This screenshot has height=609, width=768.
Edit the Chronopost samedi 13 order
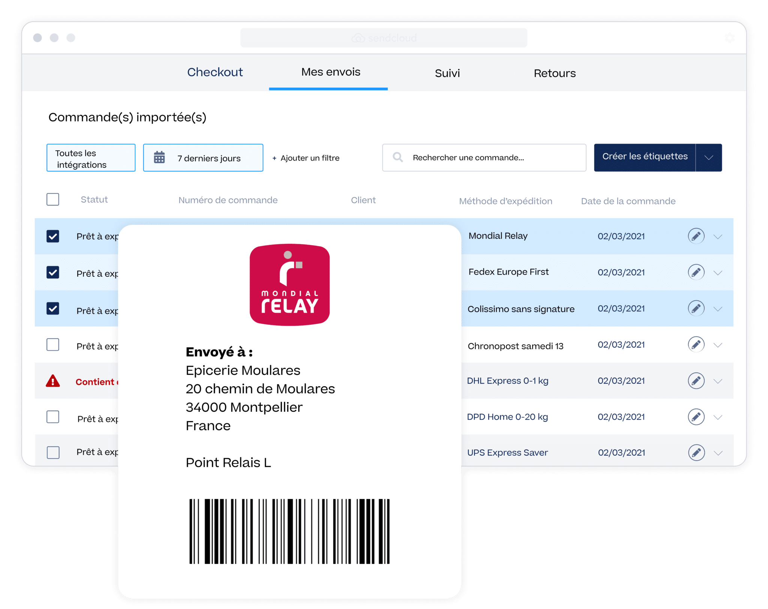[696, 345]
